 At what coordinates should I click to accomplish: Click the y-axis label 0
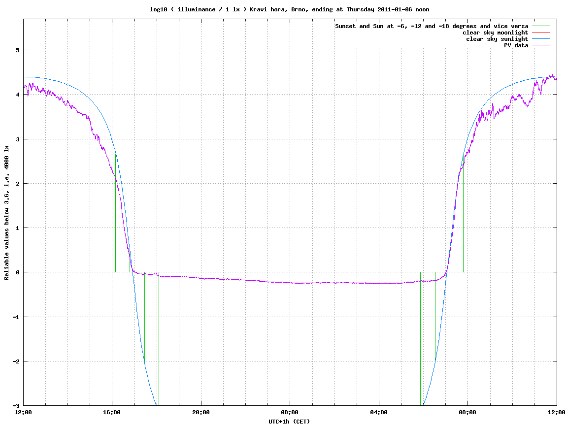click(x=17, y=272)
